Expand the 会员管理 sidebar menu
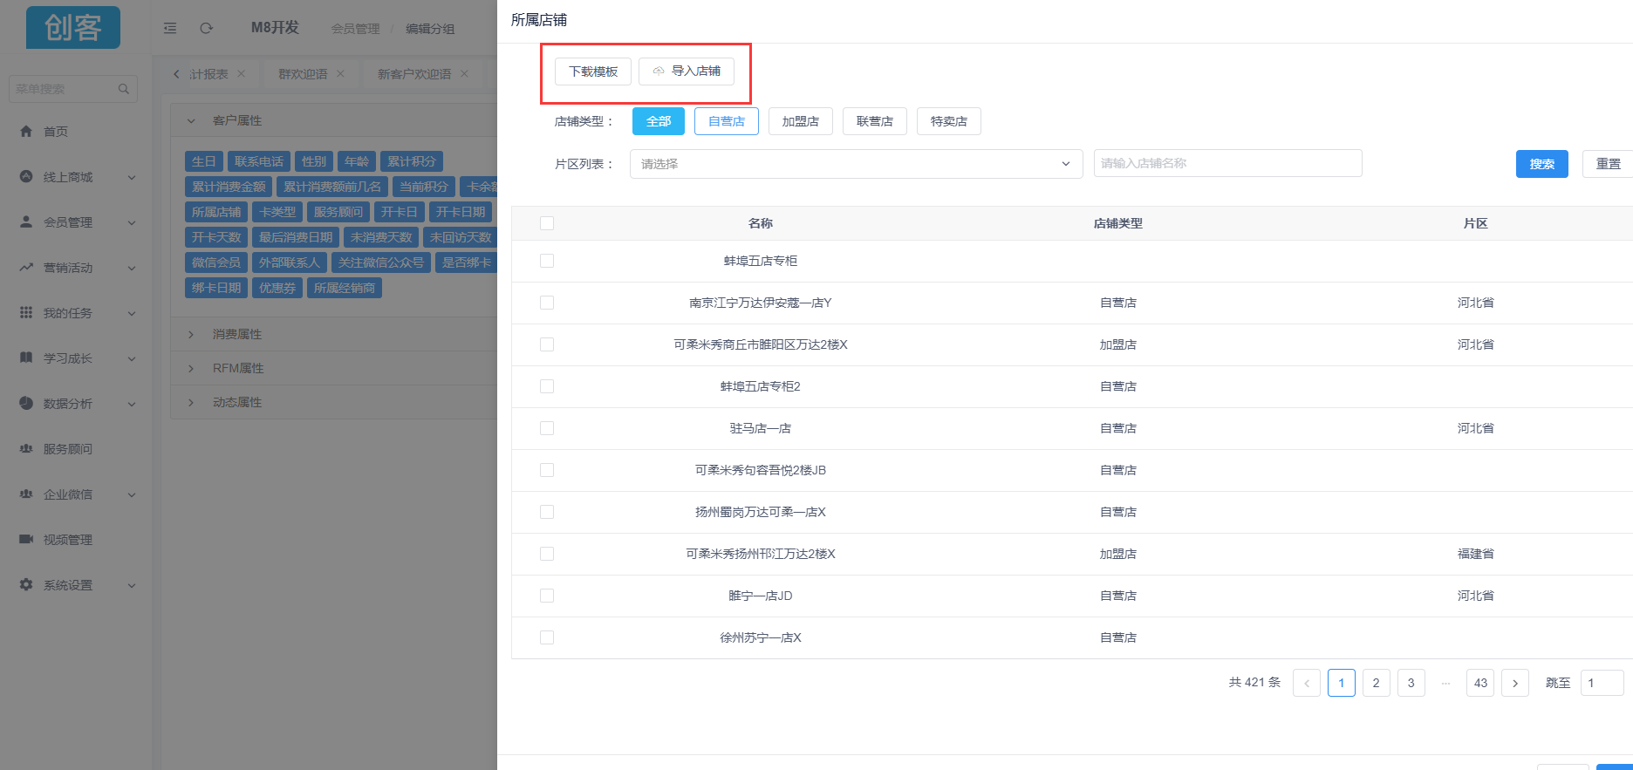 click(x=77, y=222)
